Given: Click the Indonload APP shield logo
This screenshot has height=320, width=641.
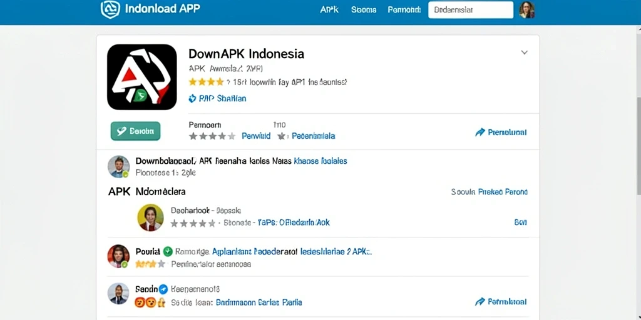Looking at the screenshot, I should click(x=110, y=9).
